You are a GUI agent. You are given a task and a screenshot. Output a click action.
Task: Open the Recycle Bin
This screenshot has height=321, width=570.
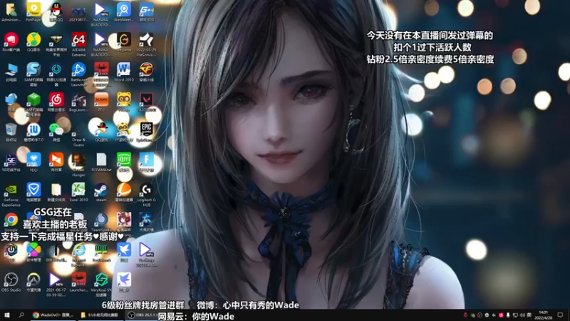11,132
